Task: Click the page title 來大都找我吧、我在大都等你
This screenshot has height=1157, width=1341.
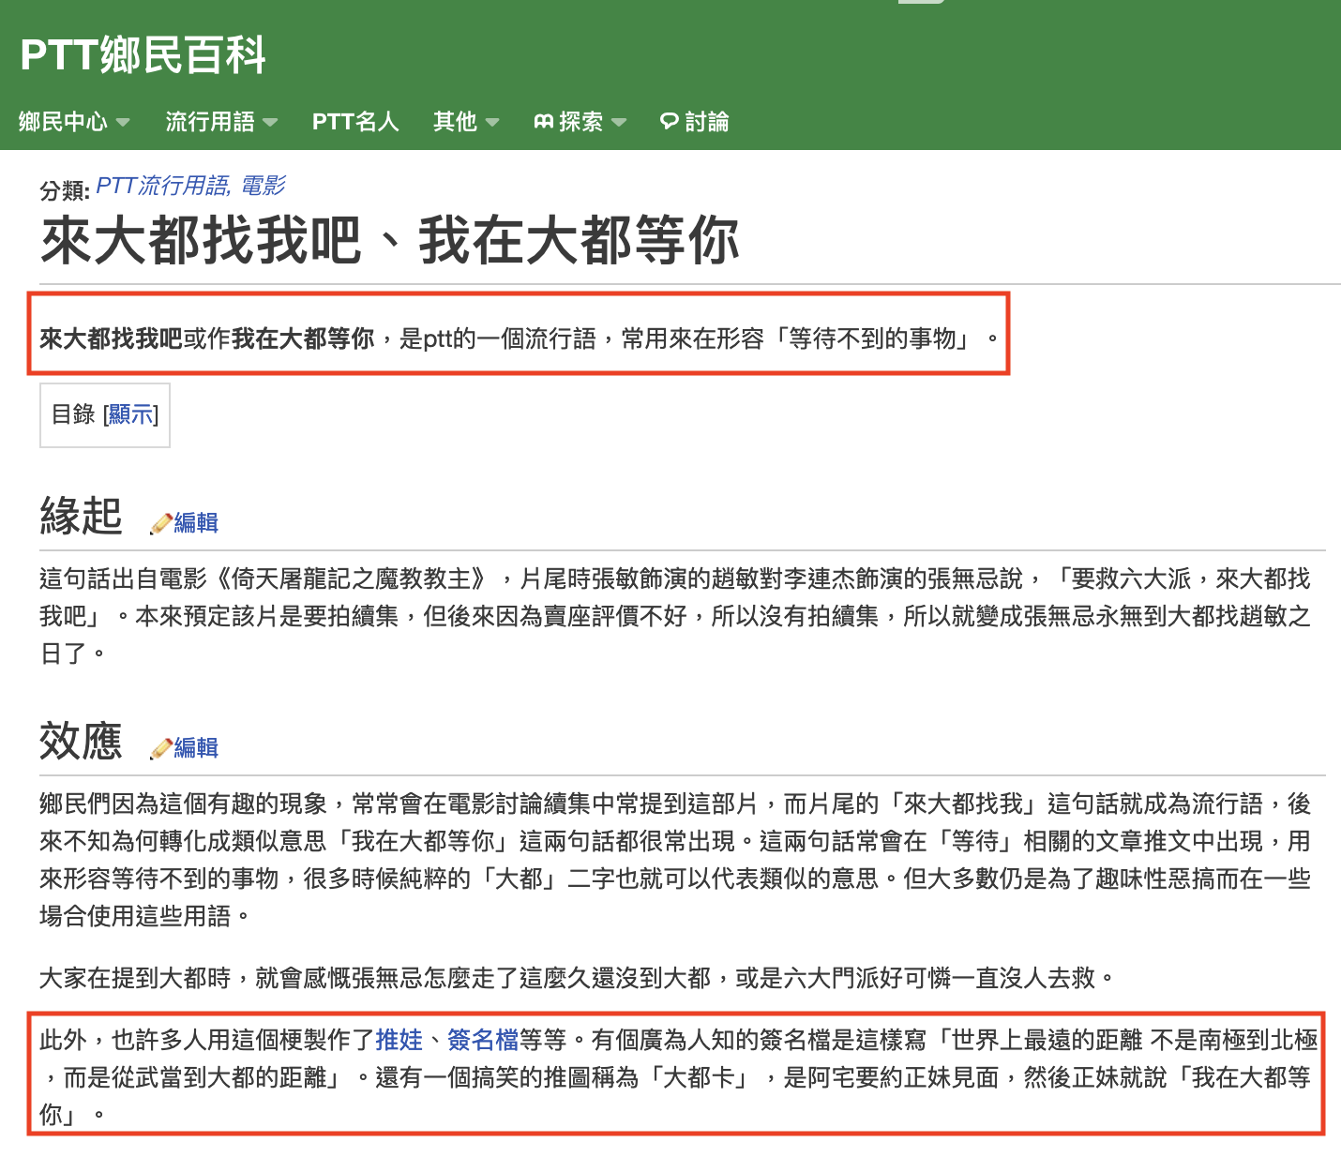Action: coord(390,241)
